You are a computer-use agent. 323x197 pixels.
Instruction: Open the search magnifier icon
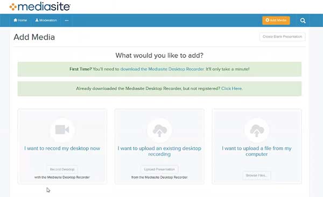(x=303, y=20)
